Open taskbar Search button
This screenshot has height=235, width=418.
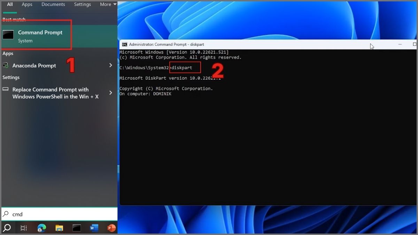[7, 228]
